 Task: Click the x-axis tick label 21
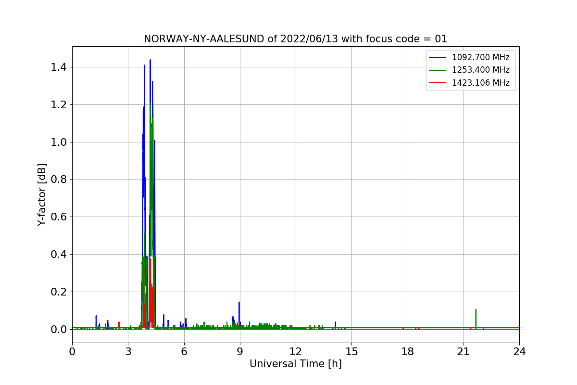[464, 351]
